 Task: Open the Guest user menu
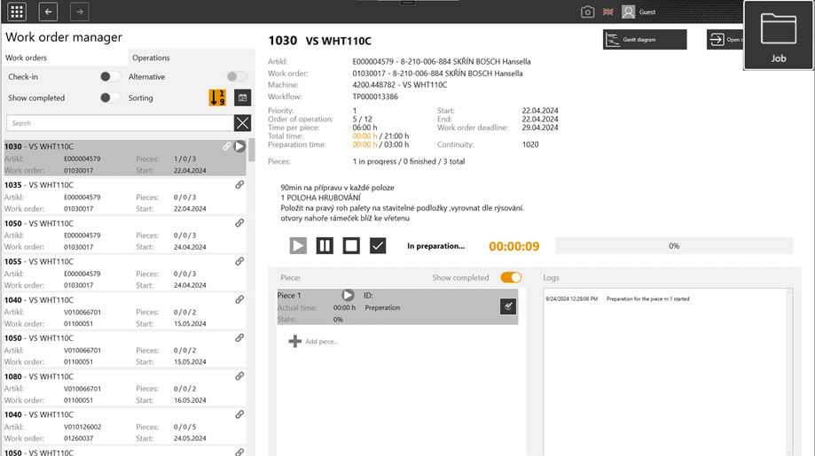pyautogui.click(x=639, y=12)
